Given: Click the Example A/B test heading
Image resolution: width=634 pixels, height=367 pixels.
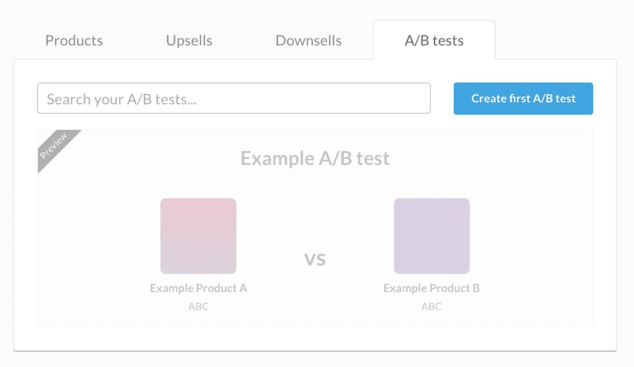Looking at the screenshot, I should 315,158.
